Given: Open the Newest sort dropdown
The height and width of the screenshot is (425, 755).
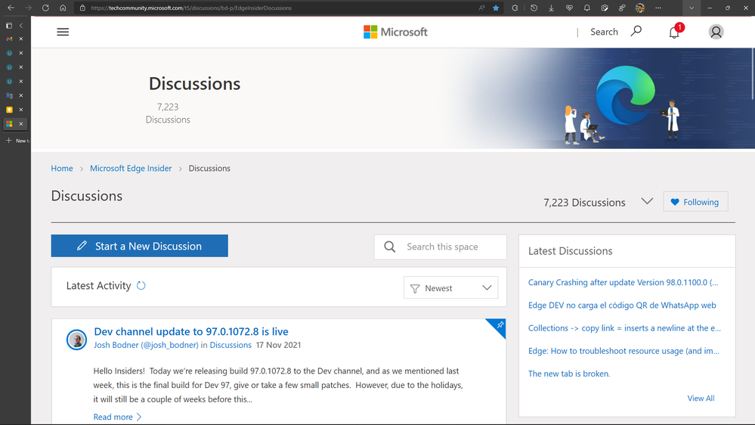Looking at the screenshot, I should pos(450,287).
